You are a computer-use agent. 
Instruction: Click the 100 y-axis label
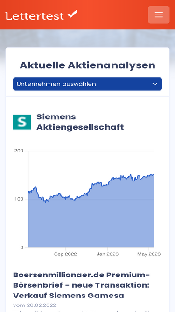pyautogui.click(x=19, y=199)
